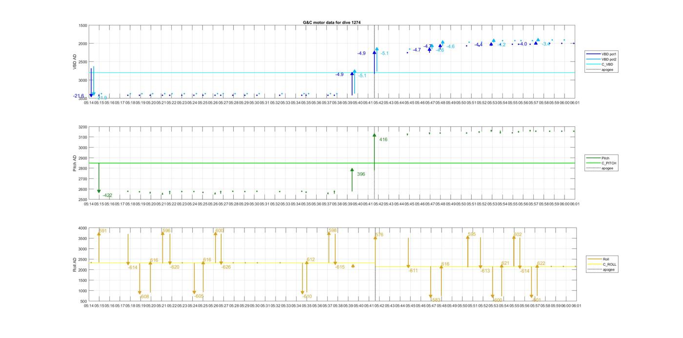Click the '396' pitch data label
683x338 pixels.
[361, 174]
